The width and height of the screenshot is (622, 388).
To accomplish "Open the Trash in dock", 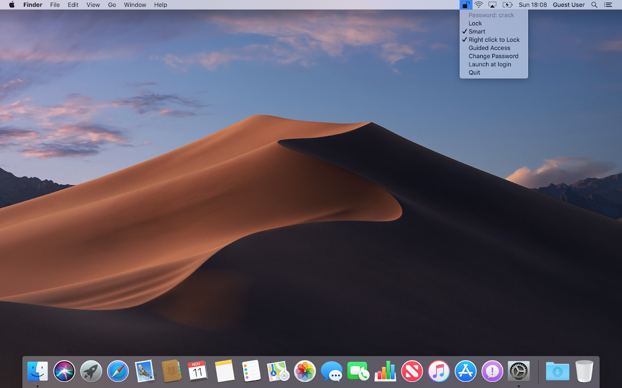I will [x=584, y=372].
